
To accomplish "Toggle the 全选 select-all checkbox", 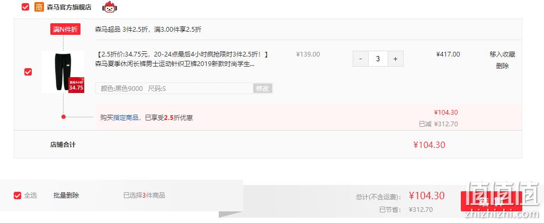I will [x=17, y=196].
